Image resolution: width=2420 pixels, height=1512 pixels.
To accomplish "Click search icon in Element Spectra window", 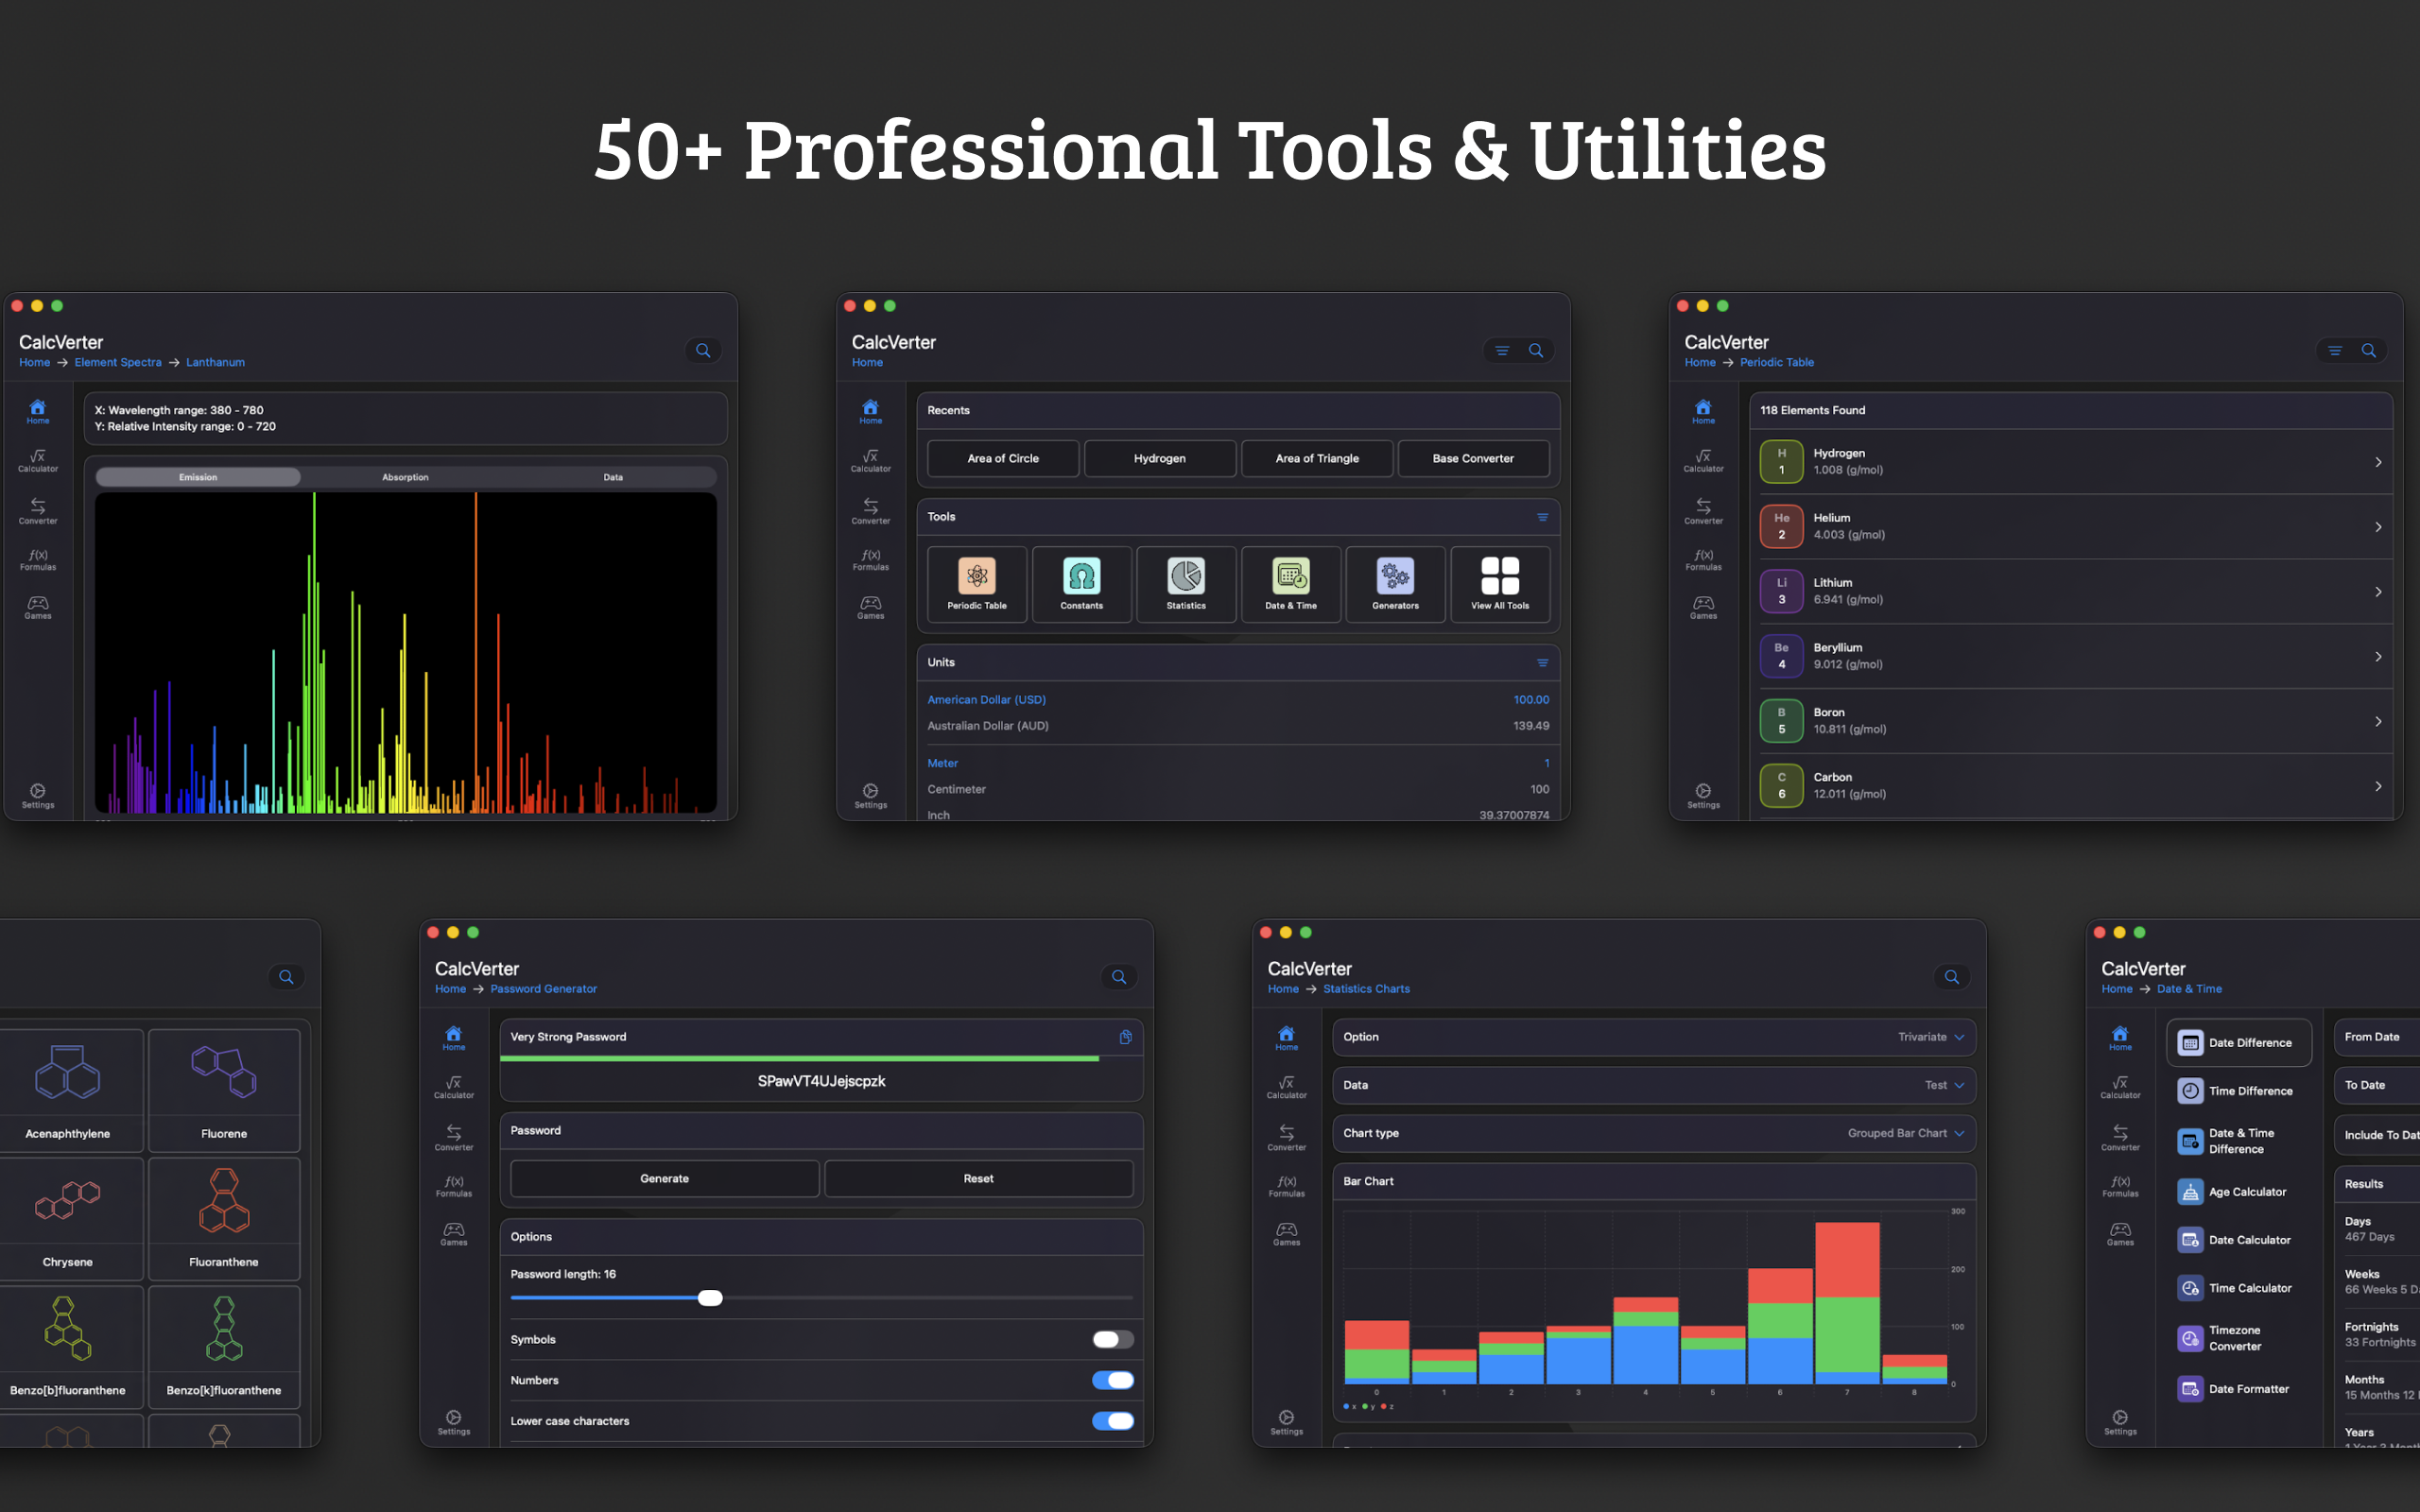I will coord(703,350).
